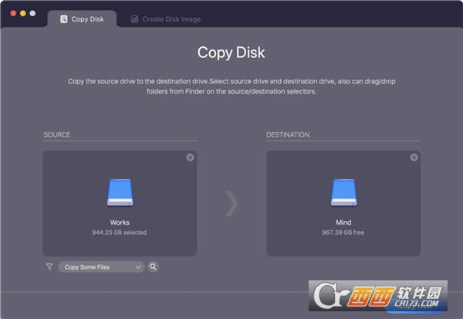The width and height of the screenshot is (463, 319).
Task: Click the Works drive name label
Action: pyautogui.click(x=120, y=222)
